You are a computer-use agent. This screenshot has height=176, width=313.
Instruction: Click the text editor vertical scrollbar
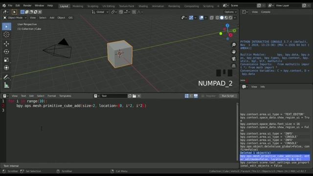point(237,132)
